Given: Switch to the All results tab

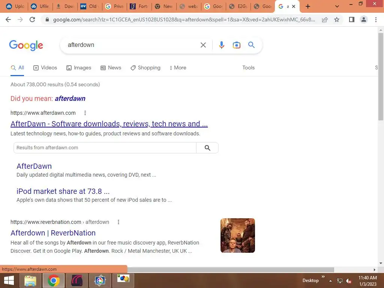Looking at the screenshot, I should pyautogui.click(x=17, y=68).
